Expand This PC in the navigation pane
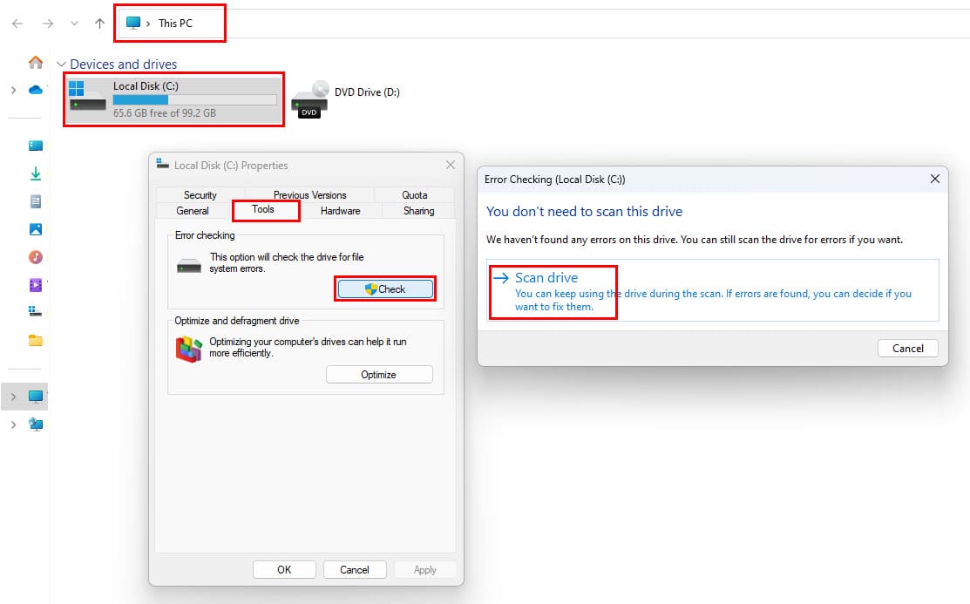970x604 pixels. click(x=15, y=396)
